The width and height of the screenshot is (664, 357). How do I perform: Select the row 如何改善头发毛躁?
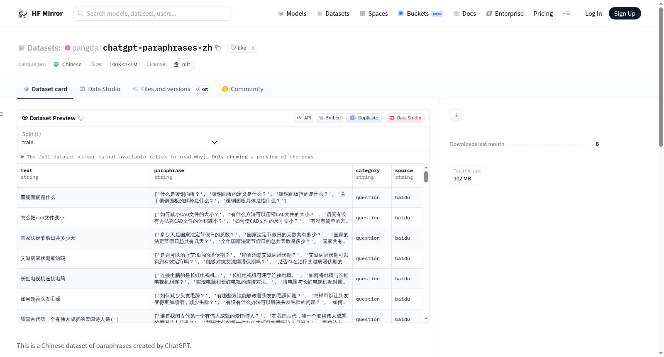click(220, 299)
